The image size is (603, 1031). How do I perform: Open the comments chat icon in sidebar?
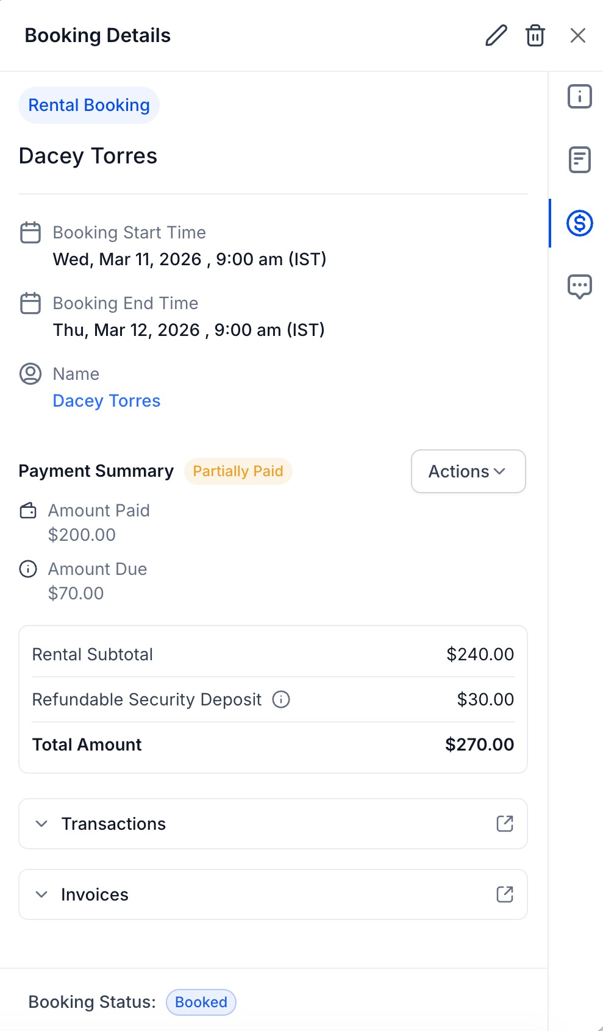point(578,286)
